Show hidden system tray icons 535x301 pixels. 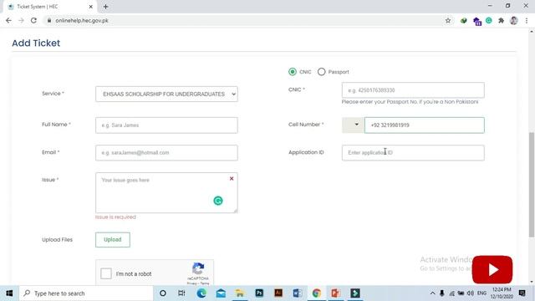pyautogui.click(x=433, y=293)
